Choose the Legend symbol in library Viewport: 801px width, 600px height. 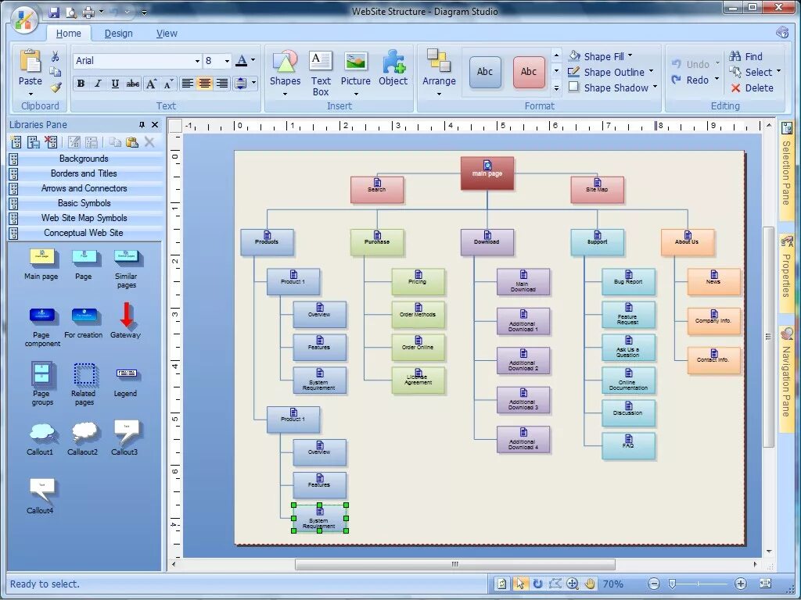click(126, 373)
